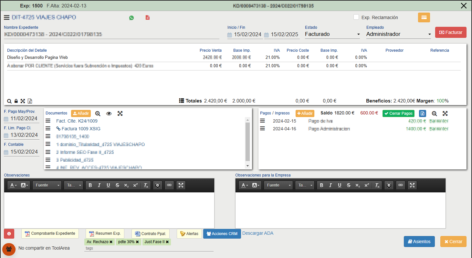The height and width of the screenshot is (258, 472).
Task: Remove the Av. Rechazo tag
Action: click(x=111, y=242)
